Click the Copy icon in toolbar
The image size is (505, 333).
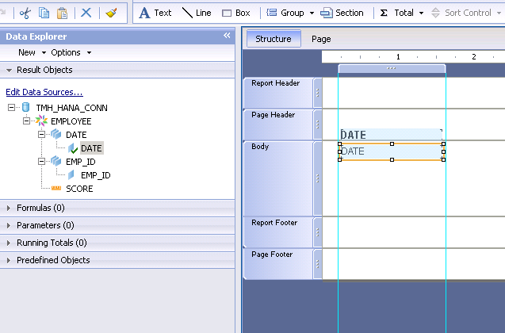tap(44, 13)
